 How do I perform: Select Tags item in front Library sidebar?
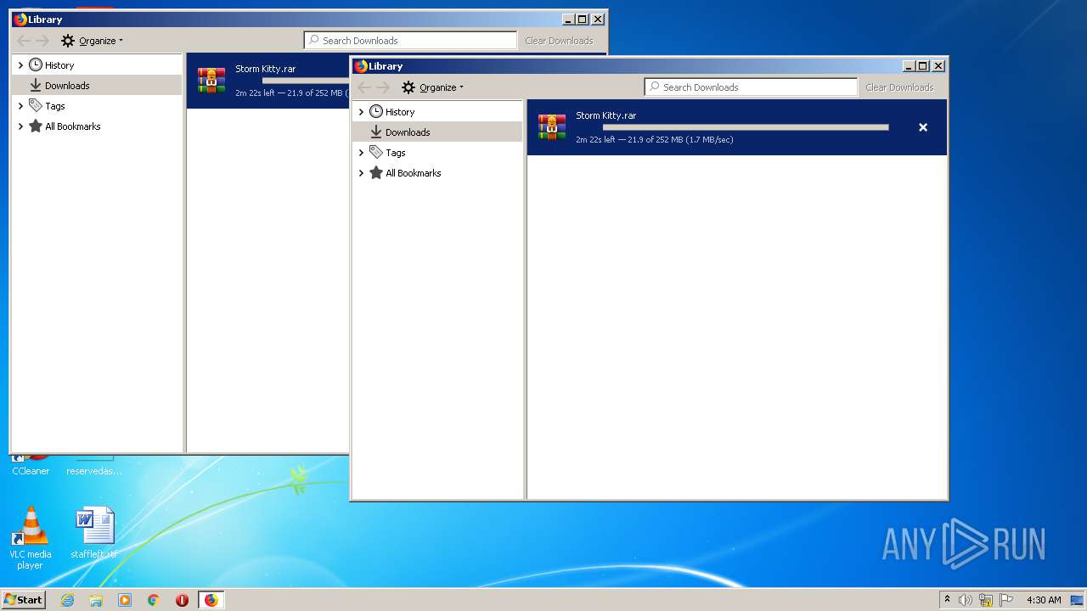pyautogui.click(x=395, y=153)
